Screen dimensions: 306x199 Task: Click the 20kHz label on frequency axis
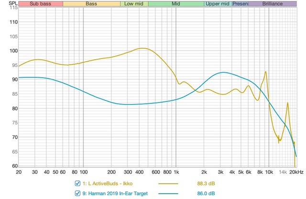coord(297,172)
